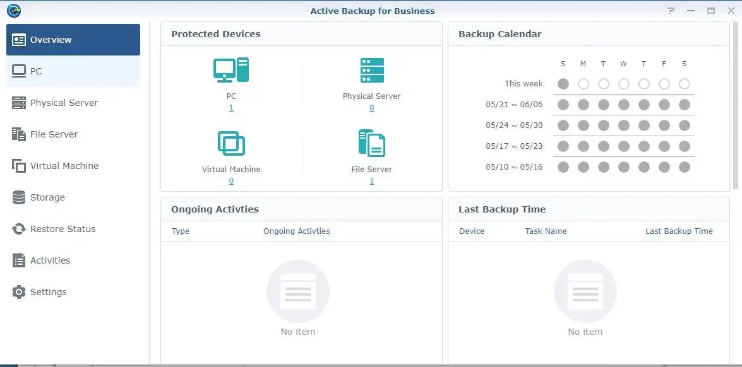
Task: Open the Physical Server section
Action: (73, 103)
